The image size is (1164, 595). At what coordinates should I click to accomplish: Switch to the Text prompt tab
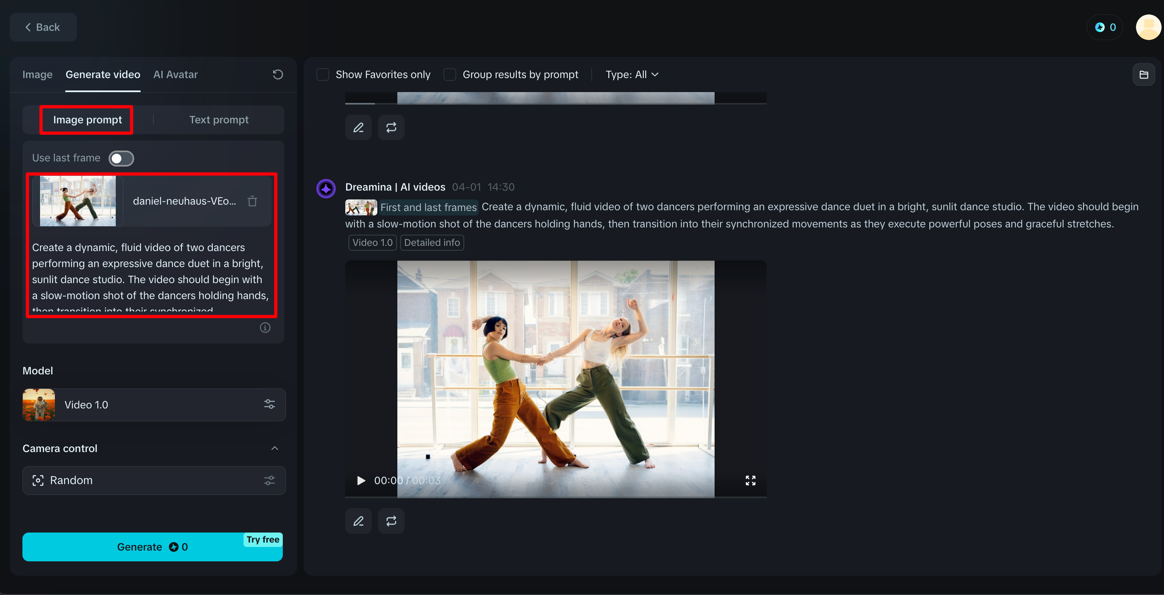tap(219, 119)
